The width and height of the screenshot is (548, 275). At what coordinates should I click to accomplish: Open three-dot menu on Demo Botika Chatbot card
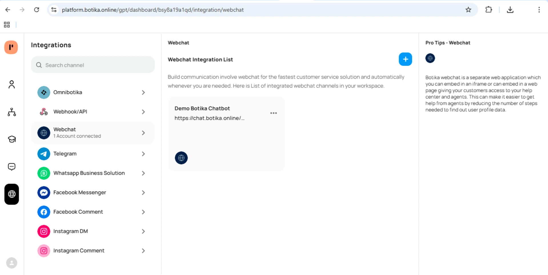pos(273,113)
